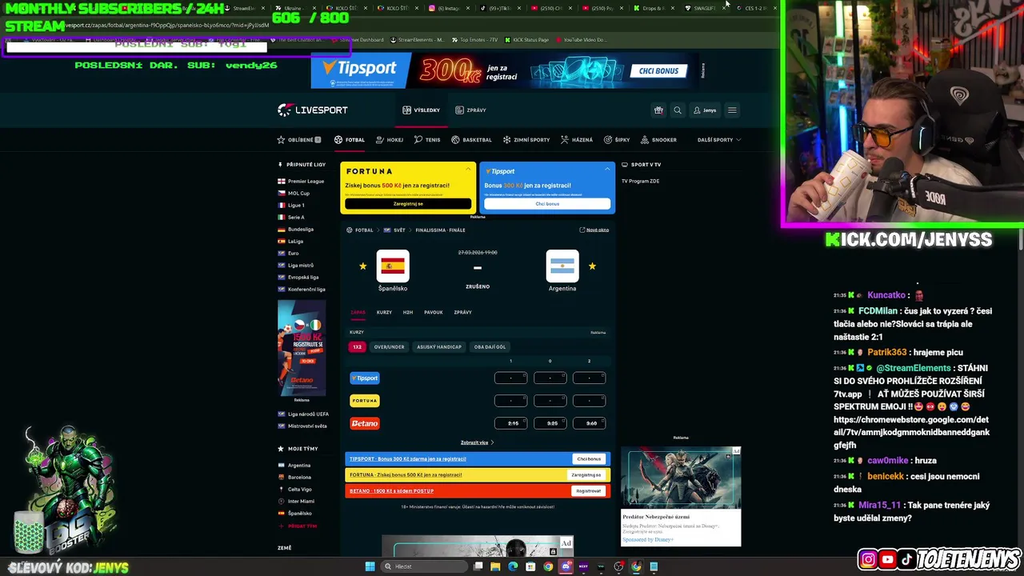Open the gift box icon in Livesport header
The image size is (1024, 576).
tap(658, 110)
